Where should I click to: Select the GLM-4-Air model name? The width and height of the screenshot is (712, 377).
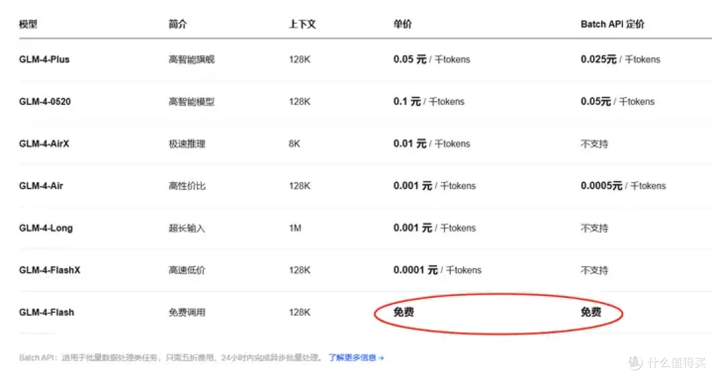(x=41, y=186)
